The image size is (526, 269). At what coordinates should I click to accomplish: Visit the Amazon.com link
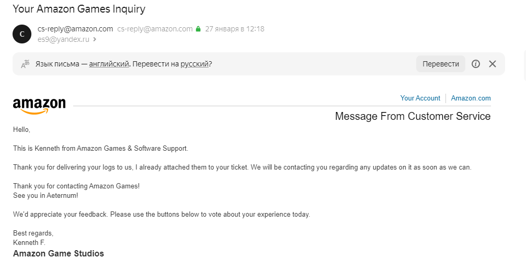(x=471, y=98)
